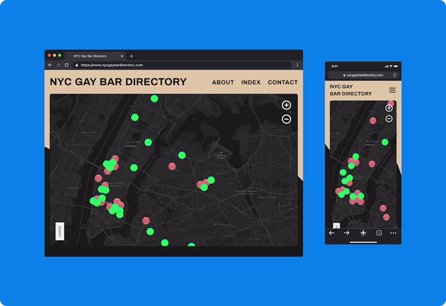Tap the share icon in the mobile address bar

[394, 75]
